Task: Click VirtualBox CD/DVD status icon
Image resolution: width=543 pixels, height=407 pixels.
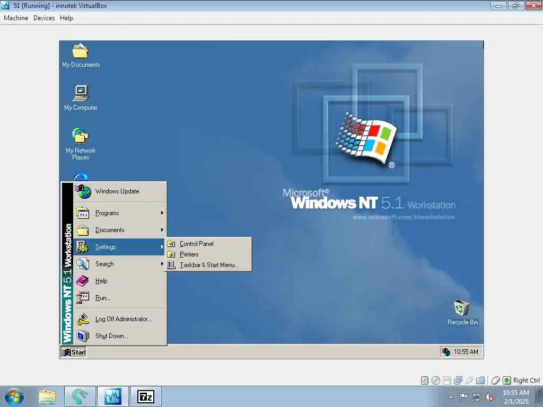Action: coord(436,381)
